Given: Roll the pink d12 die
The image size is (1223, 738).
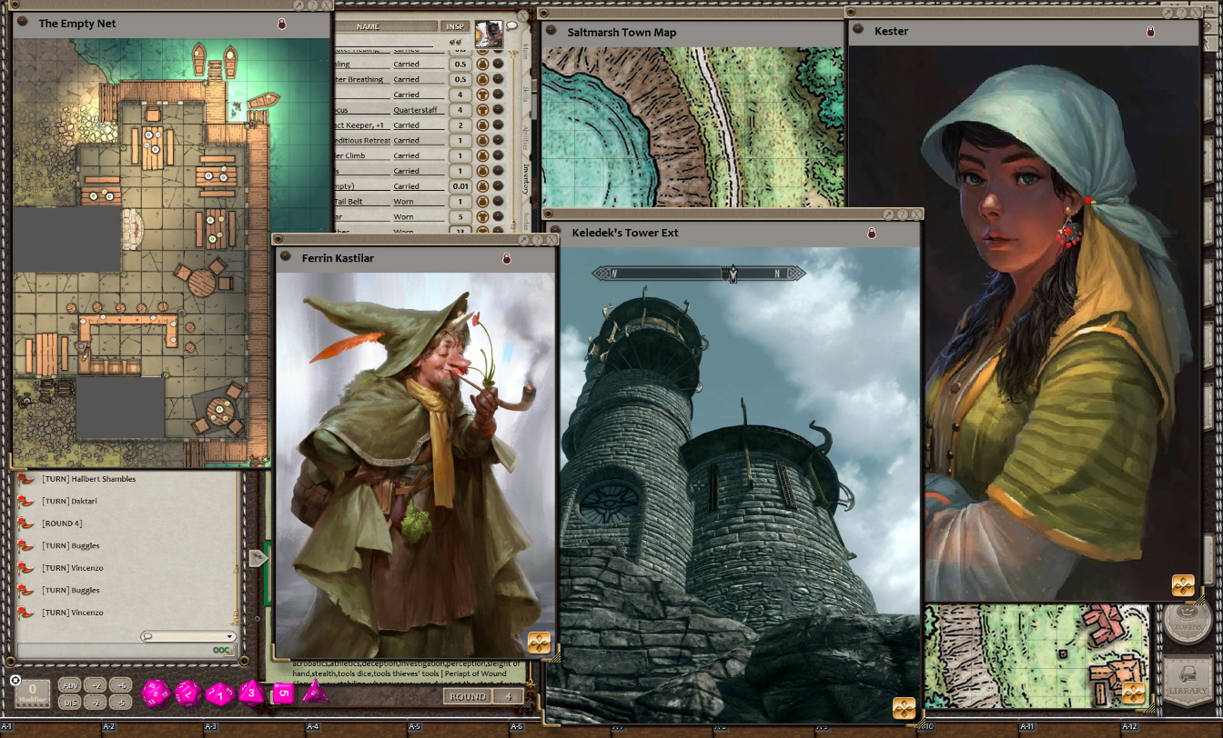Looking at the screenshot, I should [187, 693].
